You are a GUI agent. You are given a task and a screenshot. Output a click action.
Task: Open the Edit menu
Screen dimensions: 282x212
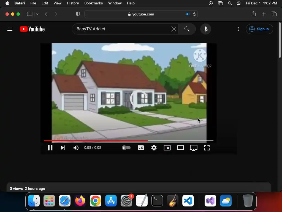(45, 3)
